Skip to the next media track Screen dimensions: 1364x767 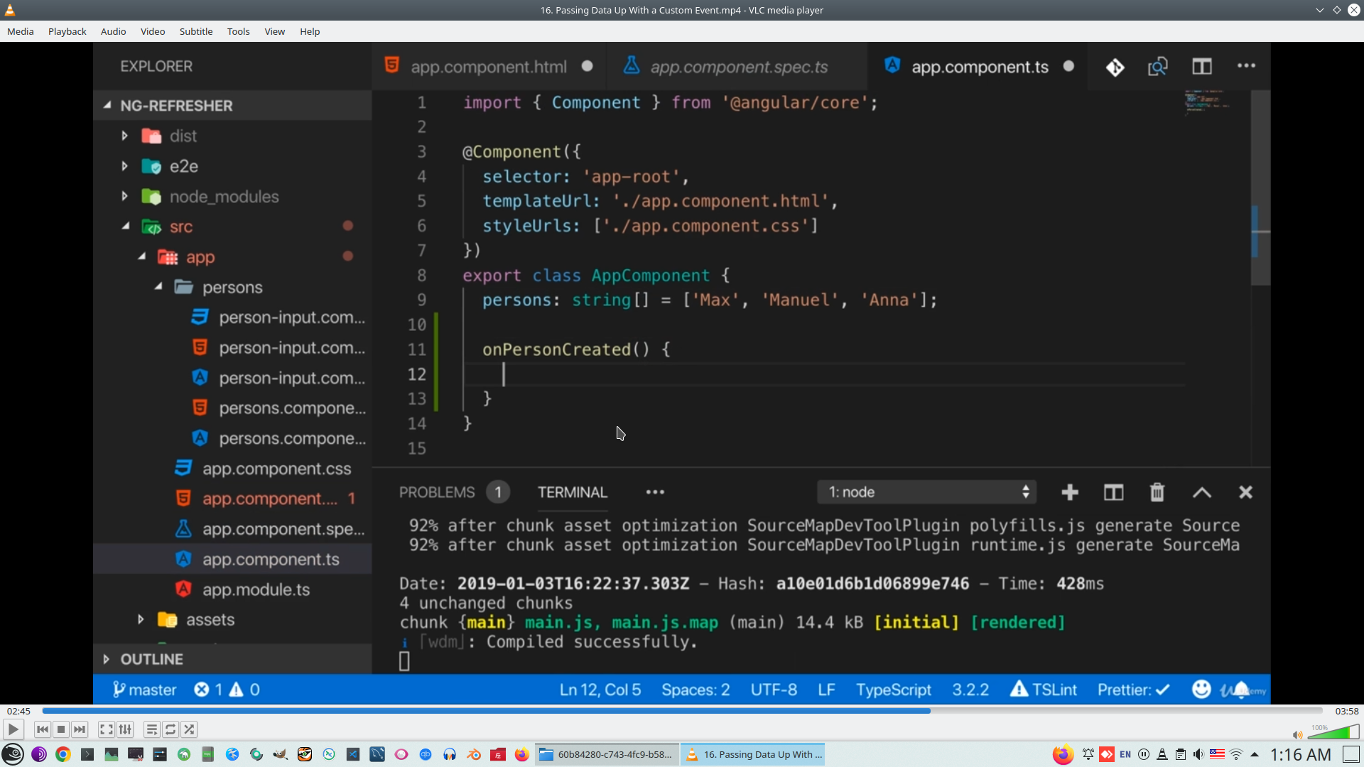pos(80,729)
